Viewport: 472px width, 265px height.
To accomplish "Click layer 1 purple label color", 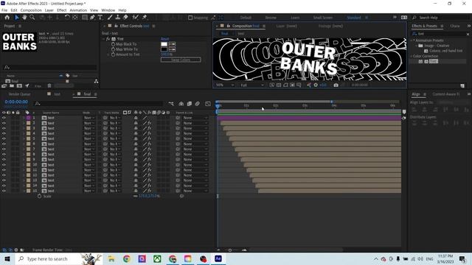I will pyautogui.click(x=28, y=118).
